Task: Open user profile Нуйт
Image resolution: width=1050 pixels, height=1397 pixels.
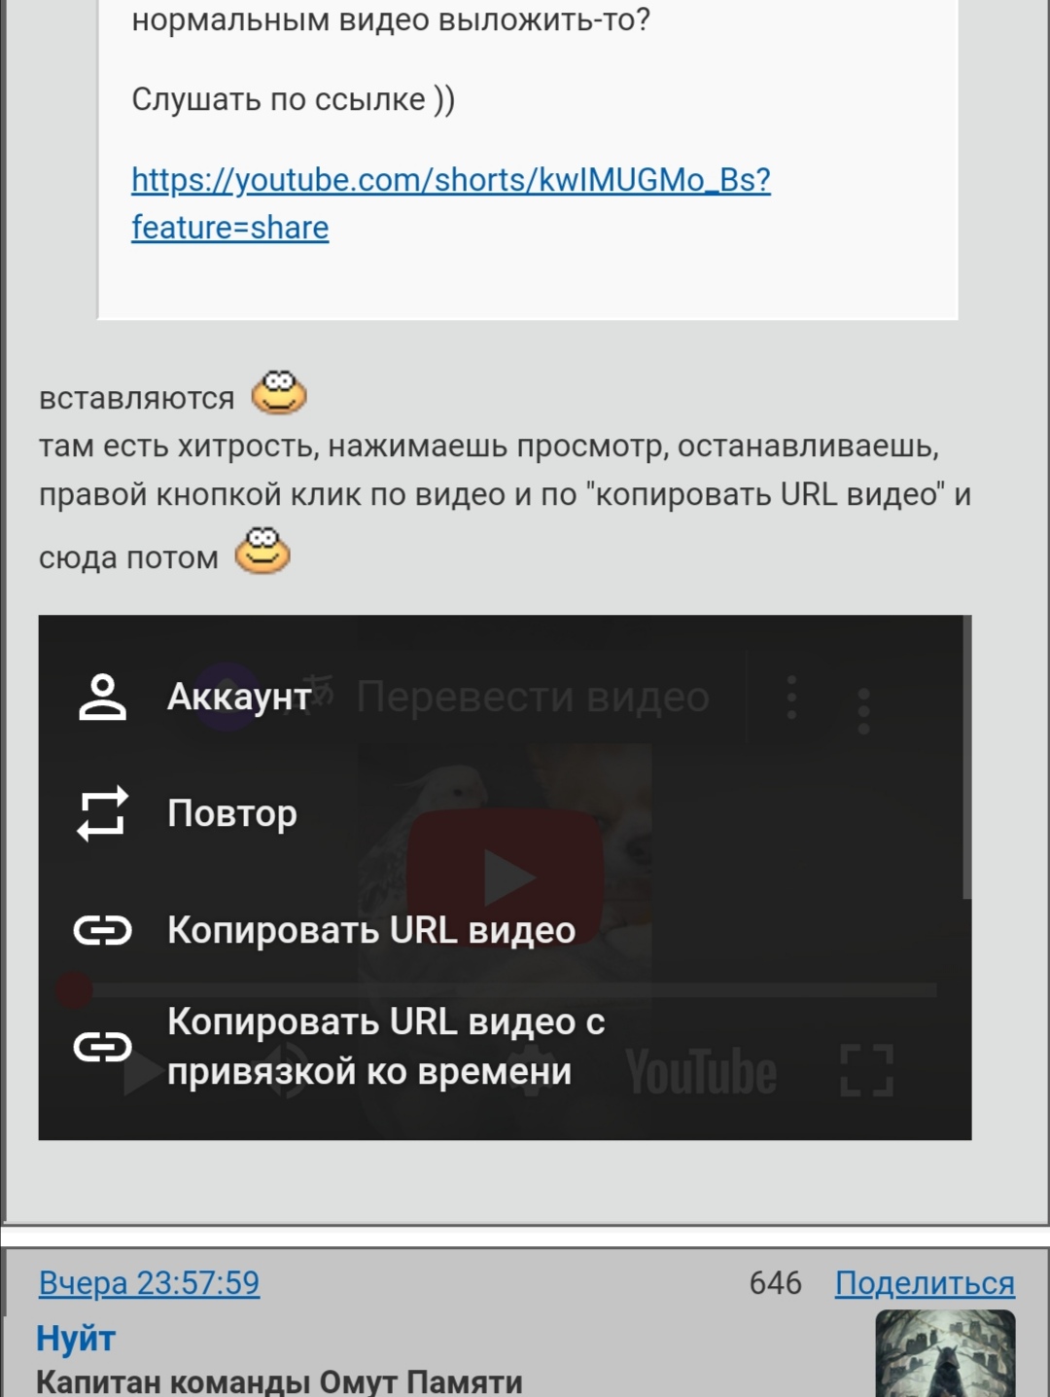Action: 76,1339
